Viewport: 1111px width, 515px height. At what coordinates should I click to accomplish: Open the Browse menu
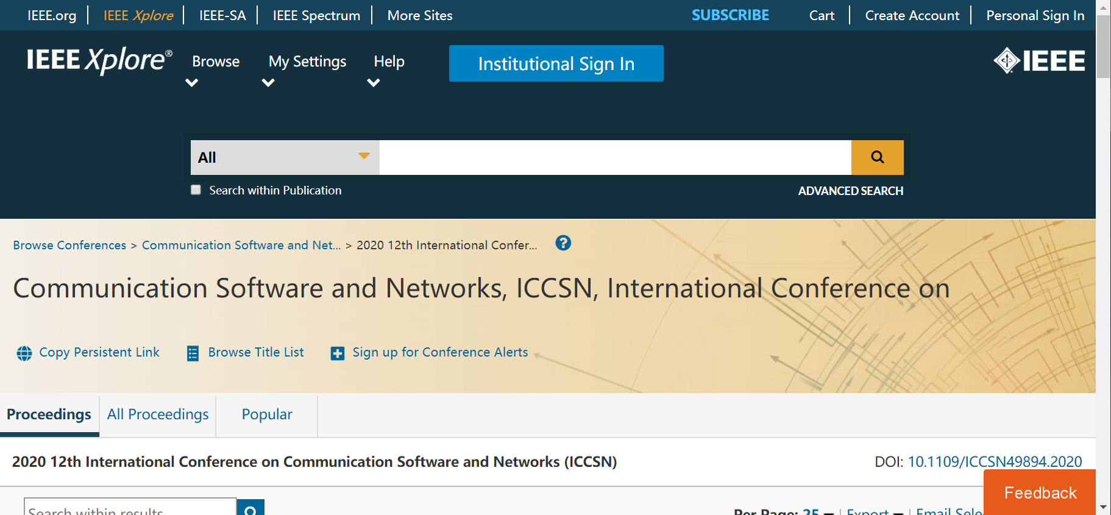(x=216, y=62)
